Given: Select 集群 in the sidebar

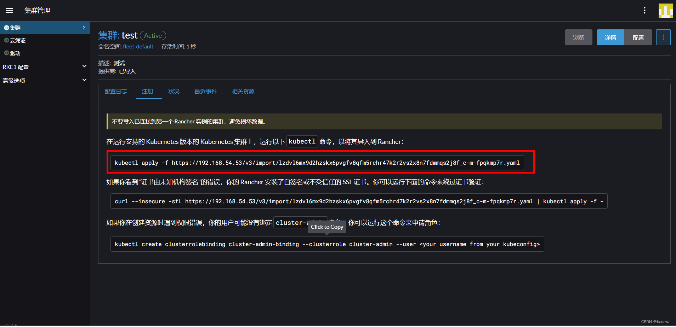Looking at the screenshot, I should pyautogui.click(x=45, y=28).
